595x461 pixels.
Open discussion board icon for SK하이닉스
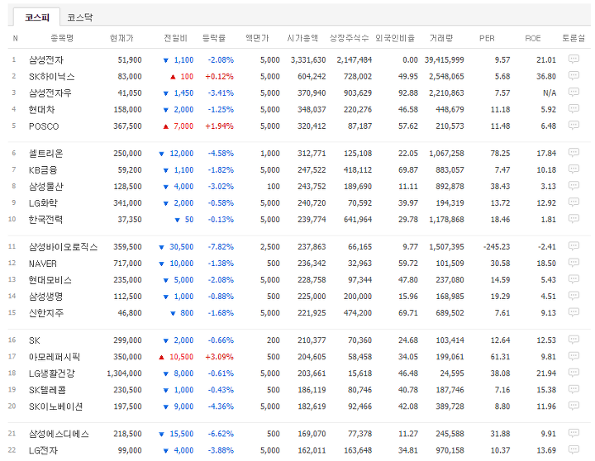coord(574,75)
